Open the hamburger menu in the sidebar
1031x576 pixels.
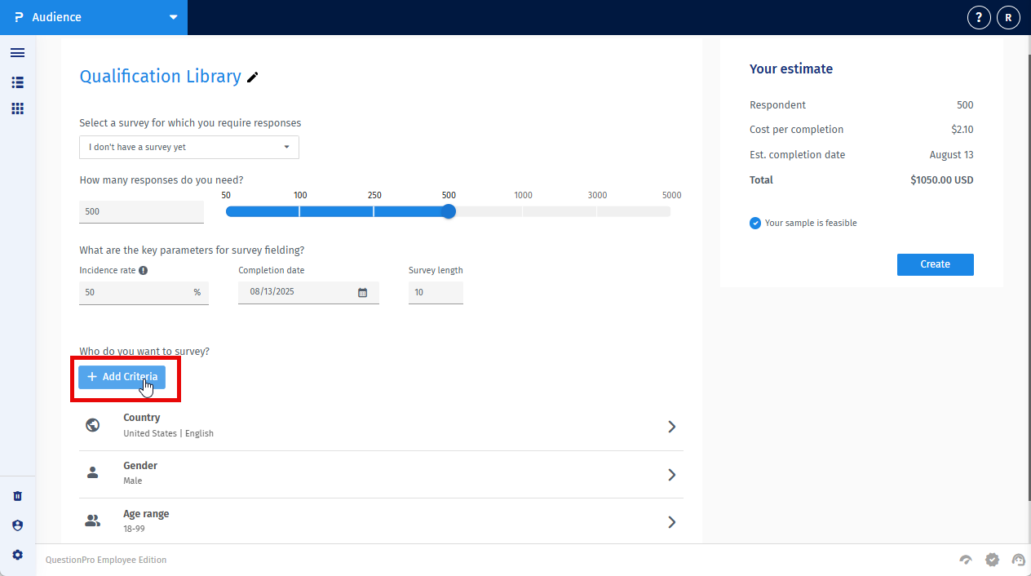point(17,52)
